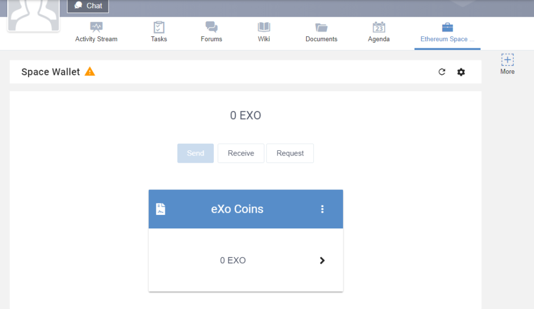Expand eXo Coins details with chevron arrow
Viewport: 534px width, 309px height.
coord(322,261)
